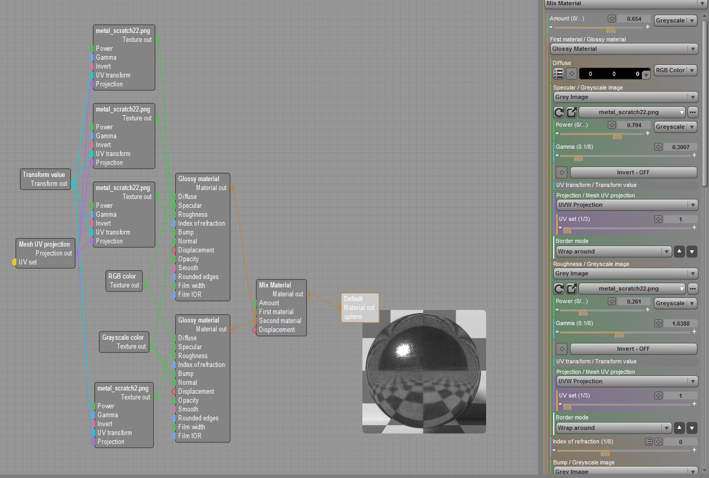Click the Amount value field 0.654

pos(634,19)
